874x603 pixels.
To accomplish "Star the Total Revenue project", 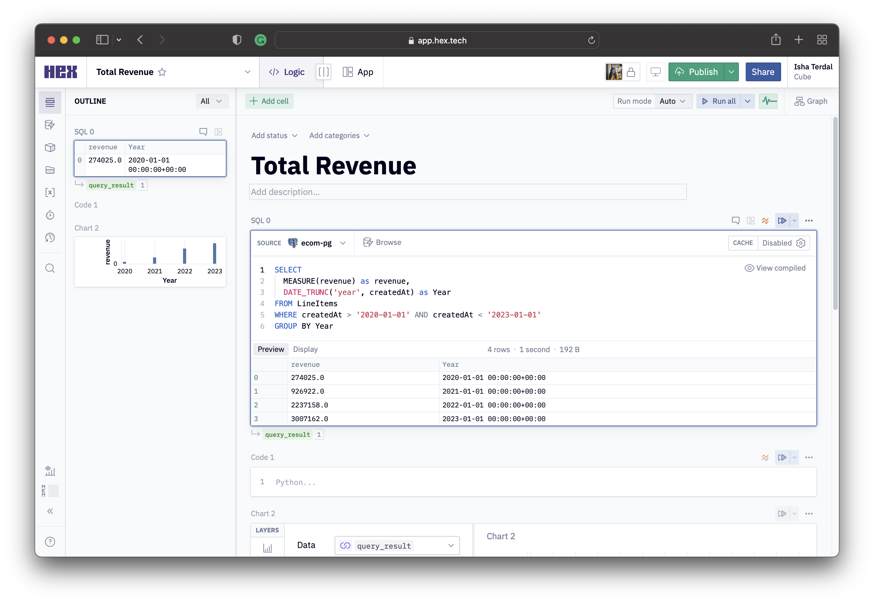I will [162, 72].
